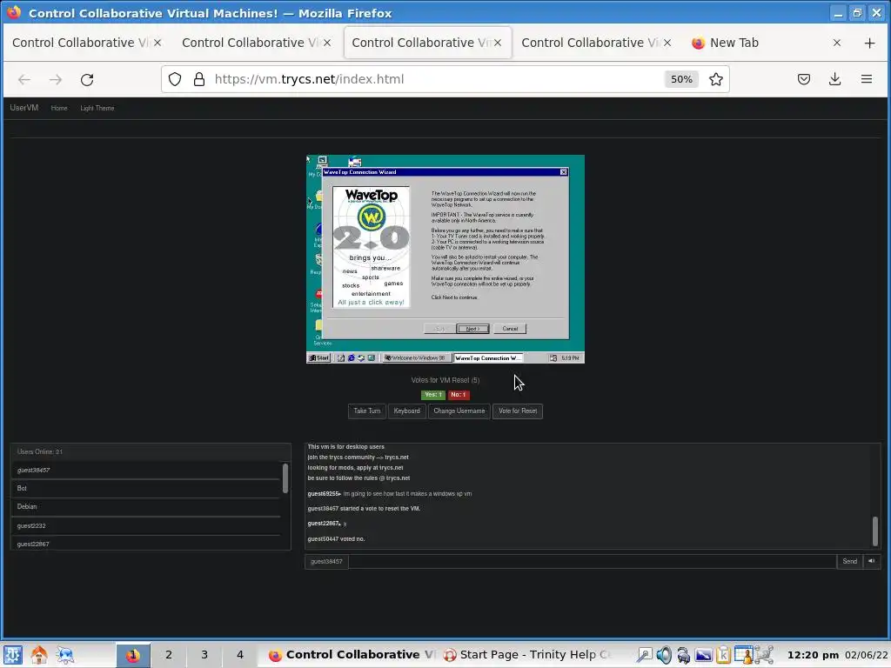Open Firefox downloads panel
Image resolution: width=891 pixels, height=668 pixels.
click(834, 79)
